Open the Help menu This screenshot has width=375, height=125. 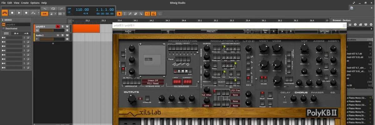[44, 2]
